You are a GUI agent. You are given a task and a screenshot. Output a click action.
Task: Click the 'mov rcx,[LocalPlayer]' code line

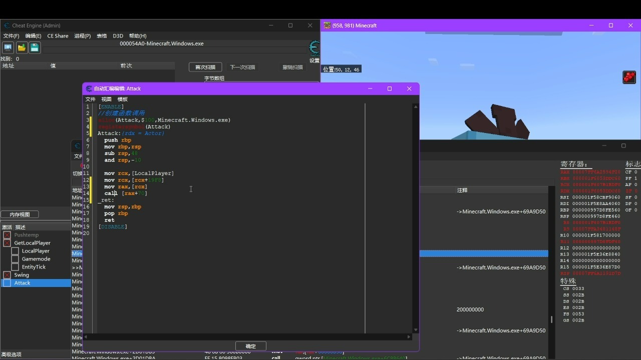tap(139, 173)
